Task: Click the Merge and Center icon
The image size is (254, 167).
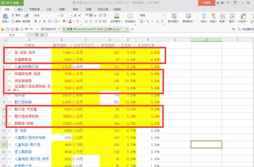Action: (116, 16)
